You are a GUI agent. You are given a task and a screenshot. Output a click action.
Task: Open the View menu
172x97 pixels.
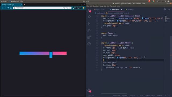point(101,6)
